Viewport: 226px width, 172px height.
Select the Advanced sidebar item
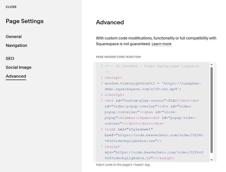[x=16, y=76]
